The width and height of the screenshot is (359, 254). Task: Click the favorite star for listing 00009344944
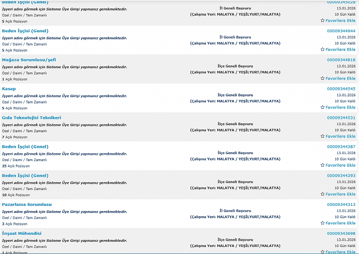(322, 50)
